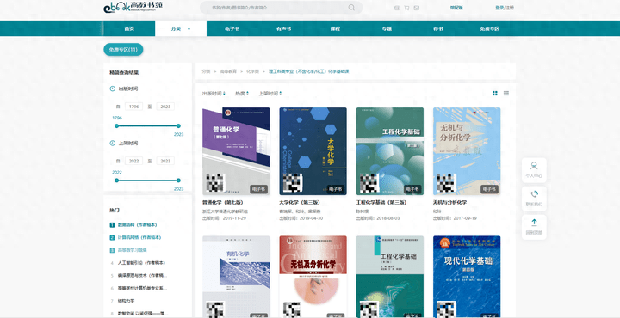Image resolution: width=620 pixels, height=318 pixels.
Task: Click the 出版时间 slider right handle
Action: click(x=178, y=125)
